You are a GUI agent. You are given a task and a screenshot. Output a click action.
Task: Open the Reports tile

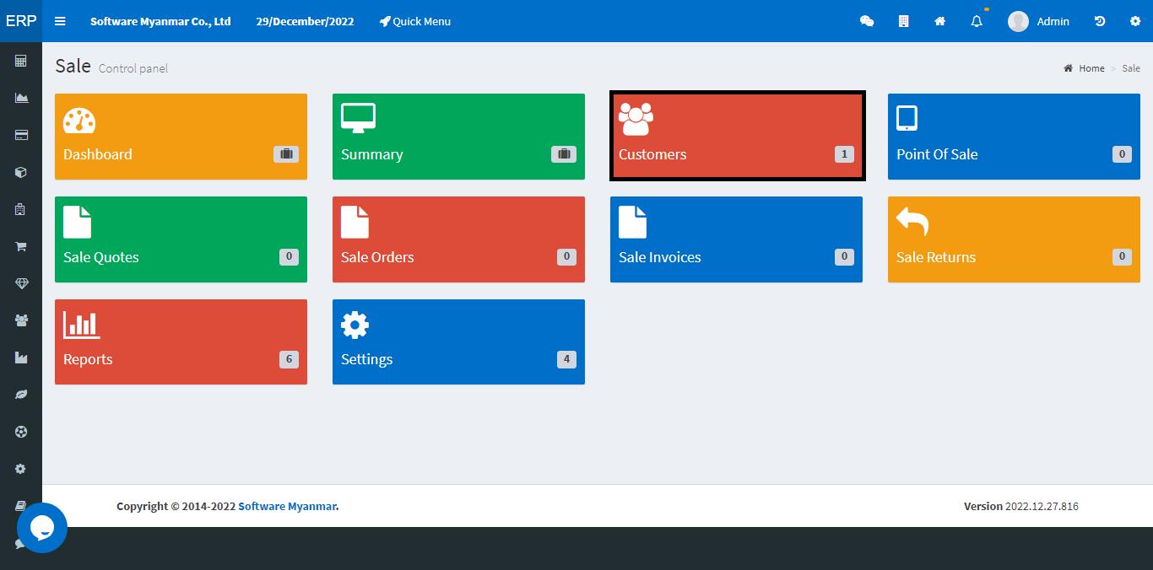181,341
